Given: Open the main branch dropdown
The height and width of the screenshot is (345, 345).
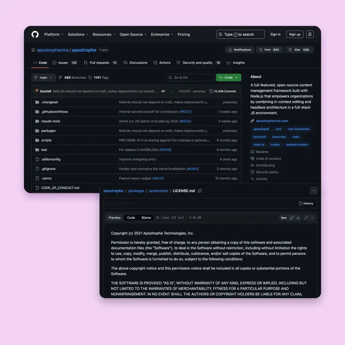Looking at the screenshot, I should [x=43, y=78].
